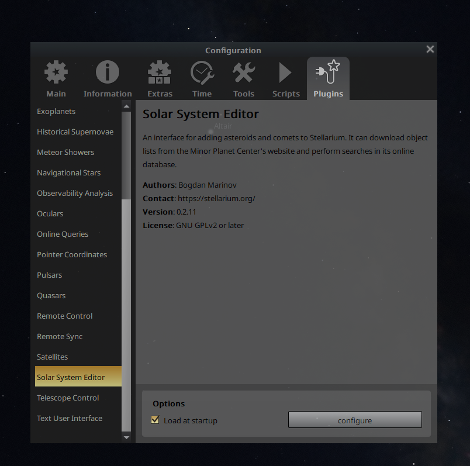Click plugin list scroll-up arrow
Screen dimensions: 470x466
tap(126, 106)
